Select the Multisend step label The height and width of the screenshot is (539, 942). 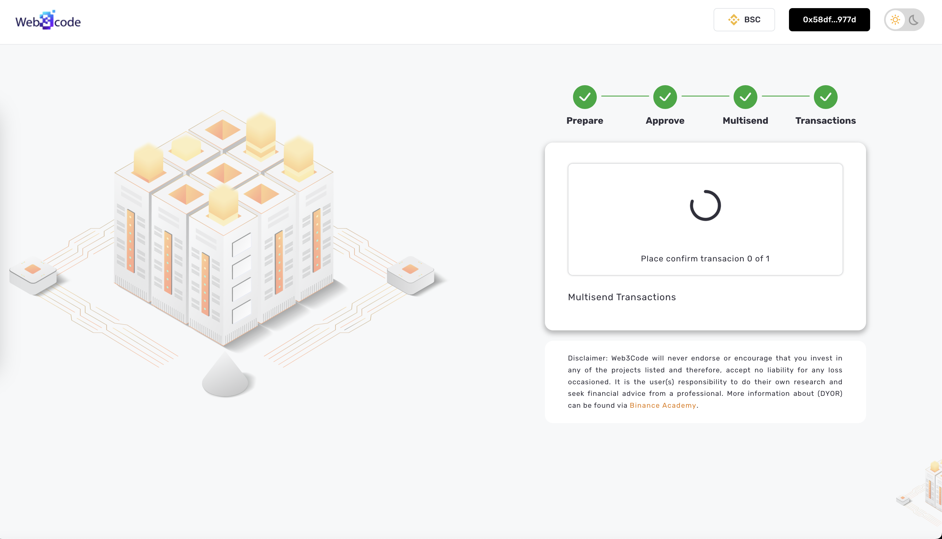[x=745, y=121]
